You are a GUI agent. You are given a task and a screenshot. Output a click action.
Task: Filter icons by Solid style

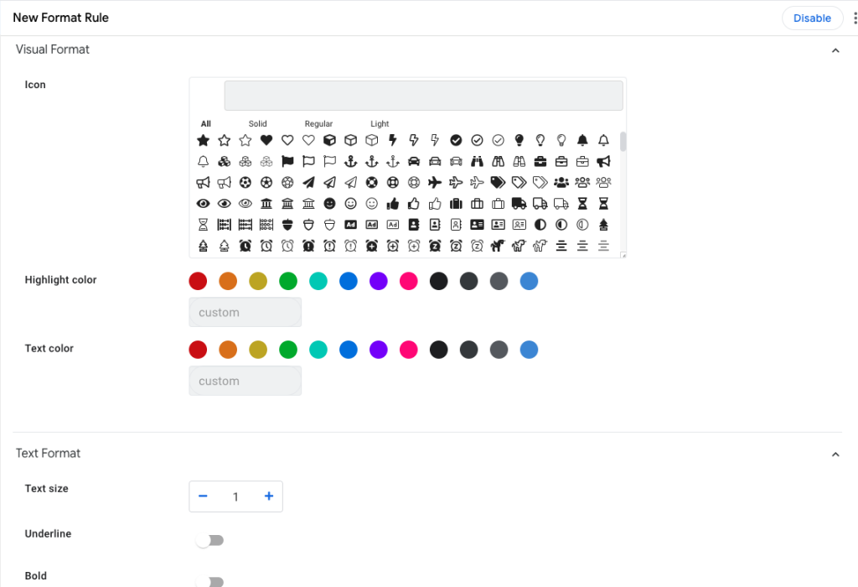257,124
